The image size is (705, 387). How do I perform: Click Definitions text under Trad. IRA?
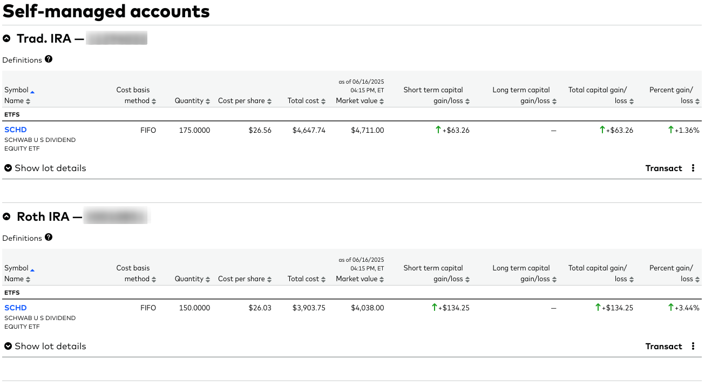click(22, 60)
